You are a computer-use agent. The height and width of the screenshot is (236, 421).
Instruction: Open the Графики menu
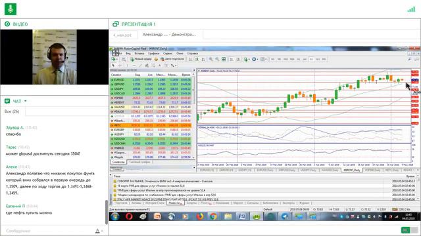click(154, 54)
